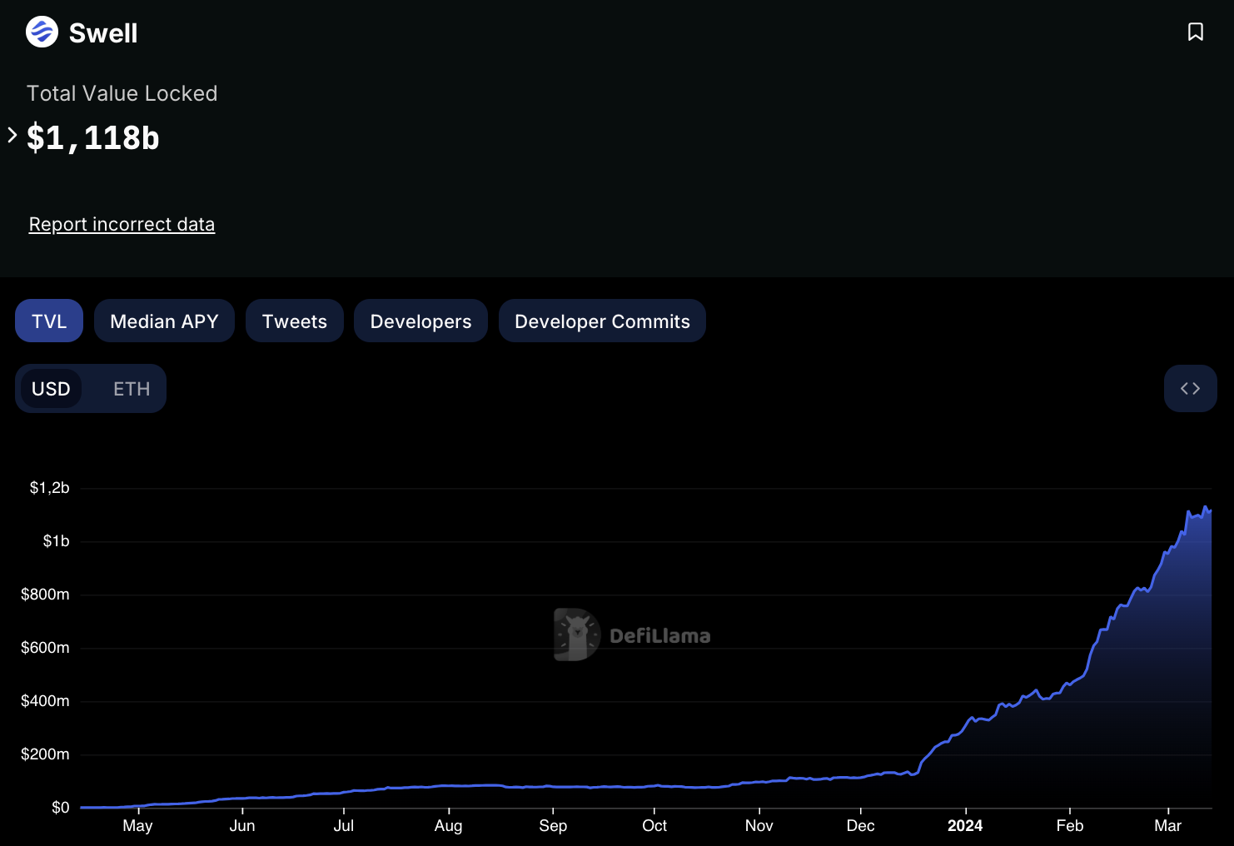Show the Tweets chart
1234x846 pixels.
[295, 321]
